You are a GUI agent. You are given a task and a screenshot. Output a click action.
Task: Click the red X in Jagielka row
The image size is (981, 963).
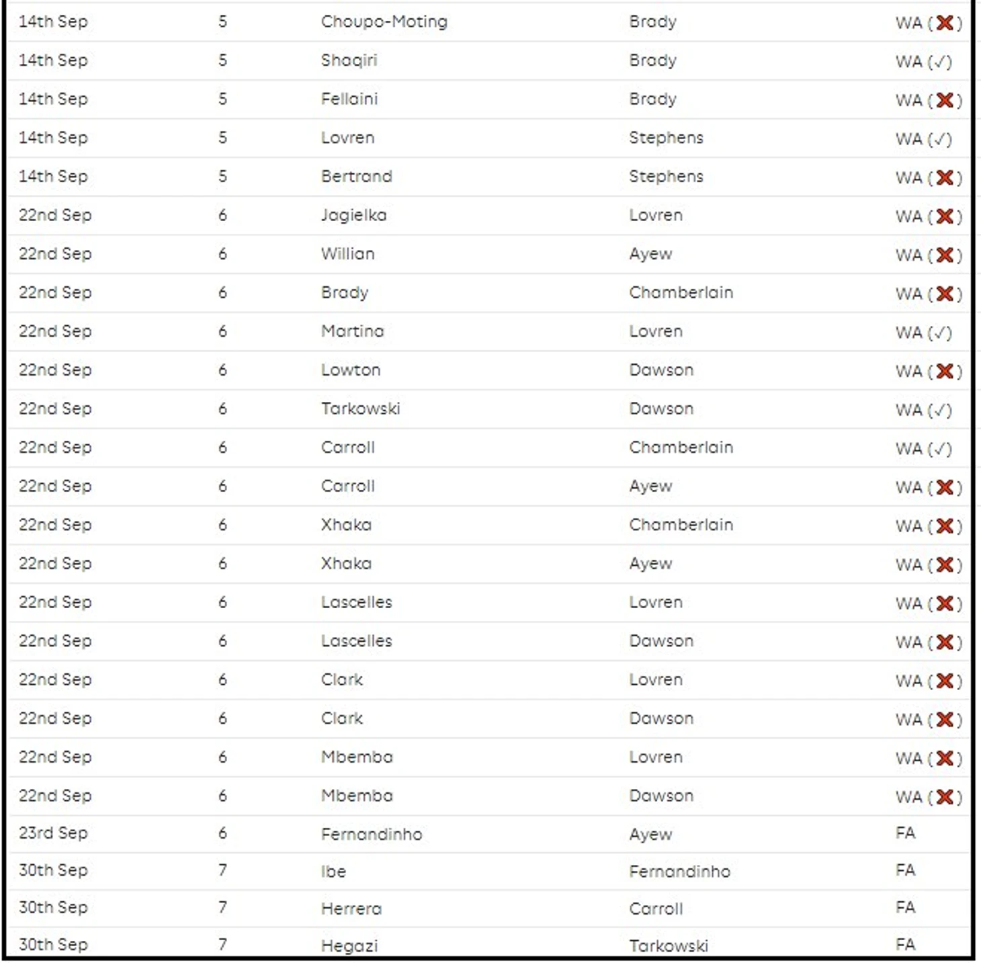(x=945, y=216)
